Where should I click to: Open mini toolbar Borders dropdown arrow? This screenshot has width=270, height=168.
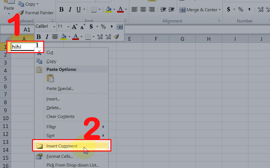click(93, 37)
